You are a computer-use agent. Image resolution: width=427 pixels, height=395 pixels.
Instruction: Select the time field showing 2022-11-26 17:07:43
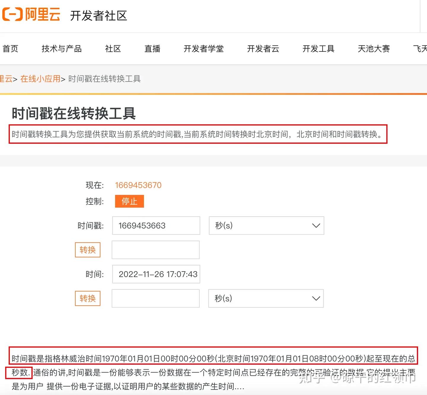point(156,274)
